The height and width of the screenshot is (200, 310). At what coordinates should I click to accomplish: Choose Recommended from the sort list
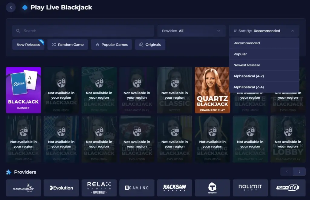point(264,43)
